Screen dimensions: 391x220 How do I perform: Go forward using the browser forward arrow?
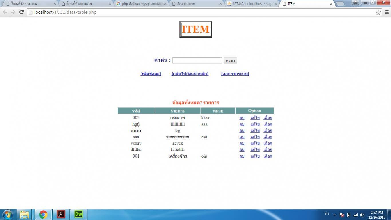[13, 12]
